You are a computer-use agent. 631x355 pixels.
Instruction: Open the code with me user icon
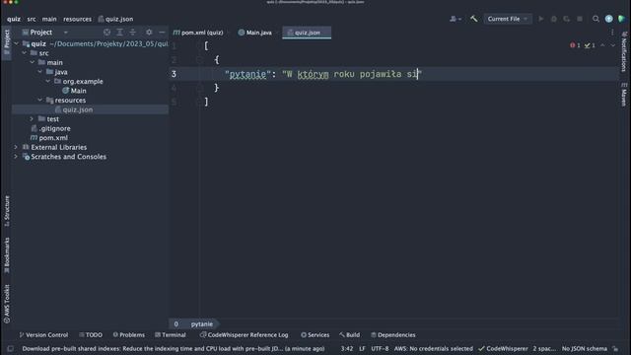[456, 19]
